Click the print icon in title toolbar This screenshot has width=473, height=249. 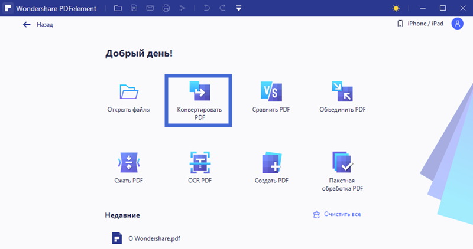166,8
